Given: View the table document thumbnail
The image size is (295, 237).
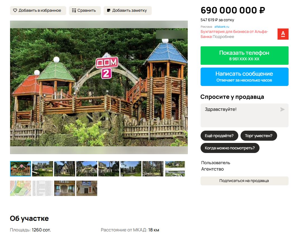Looking at the screenshot, I should 42,188.
